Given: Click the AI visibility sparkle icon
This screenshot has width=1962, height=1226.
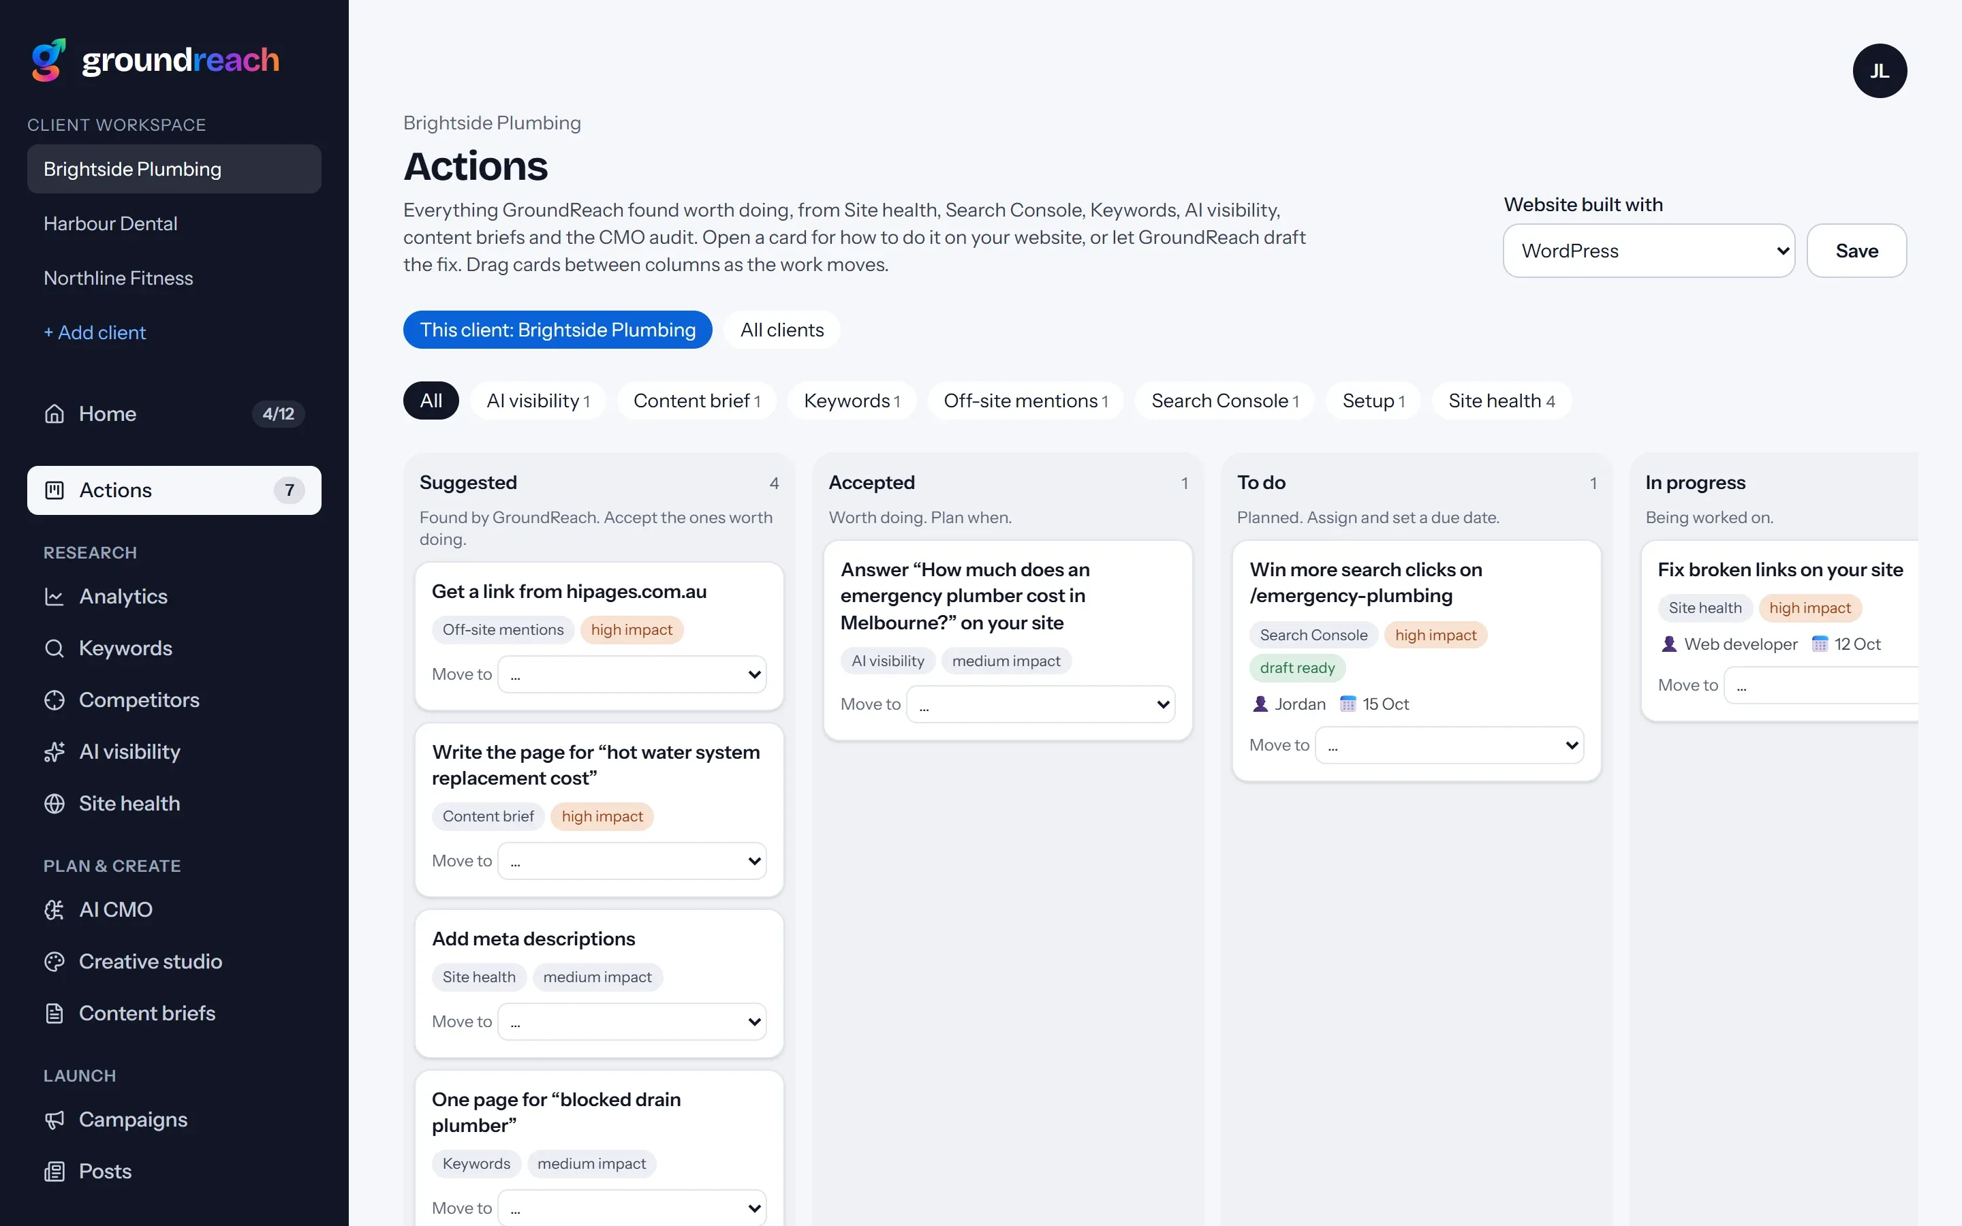Looking at the screenshot, I should point(54,753).
